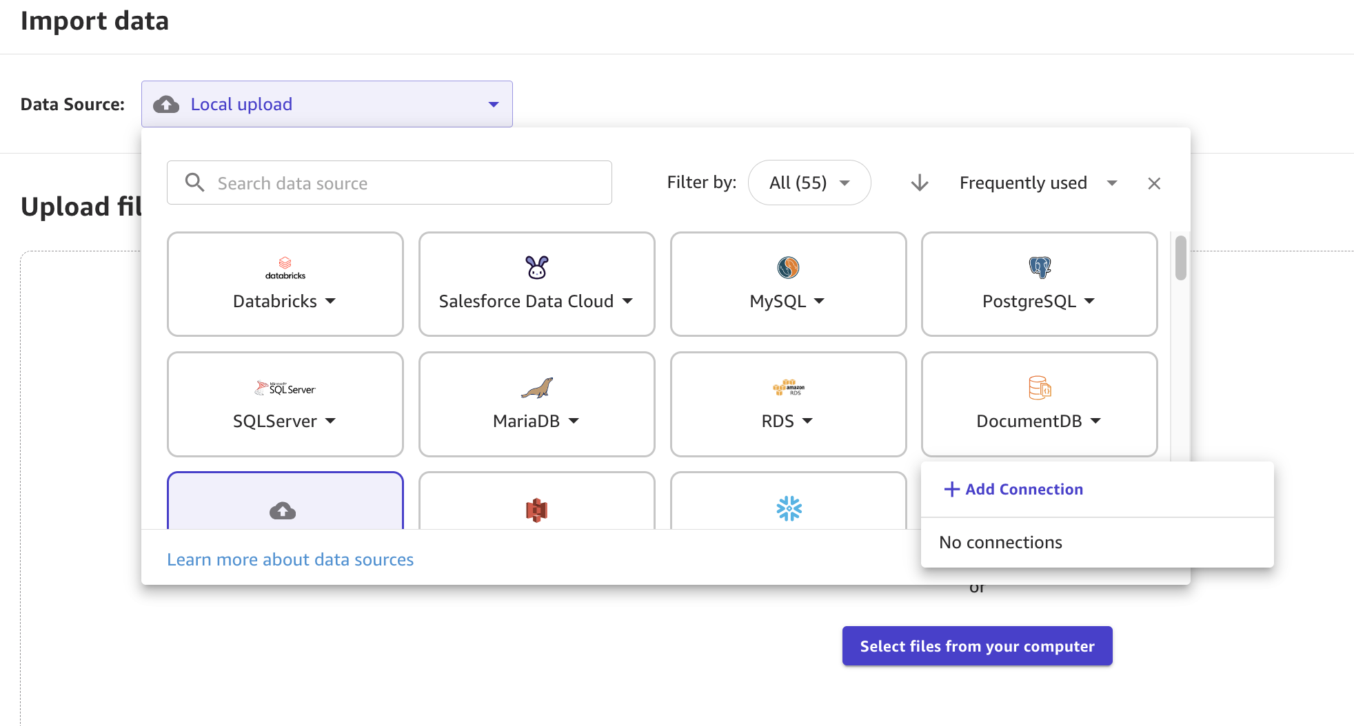Click the PostgreSQL elephant icon
The width and height of the screenshot is (1354, 726).
pyautogui.click(x=1040, y=267)
